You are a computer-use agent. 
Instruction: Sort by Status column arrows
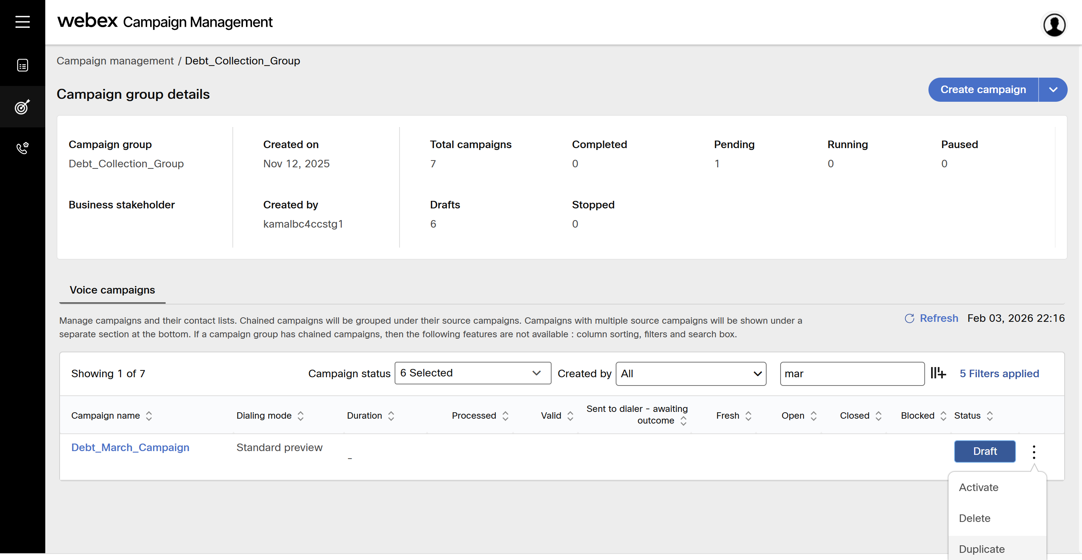coord(990,416)
